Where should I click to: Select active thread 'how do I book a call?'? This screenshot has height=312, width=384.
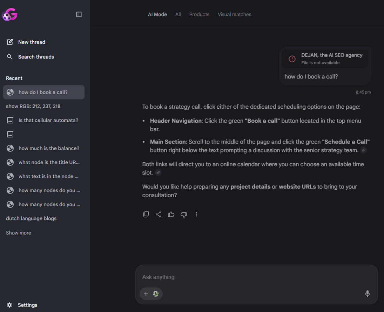[44, 92]
